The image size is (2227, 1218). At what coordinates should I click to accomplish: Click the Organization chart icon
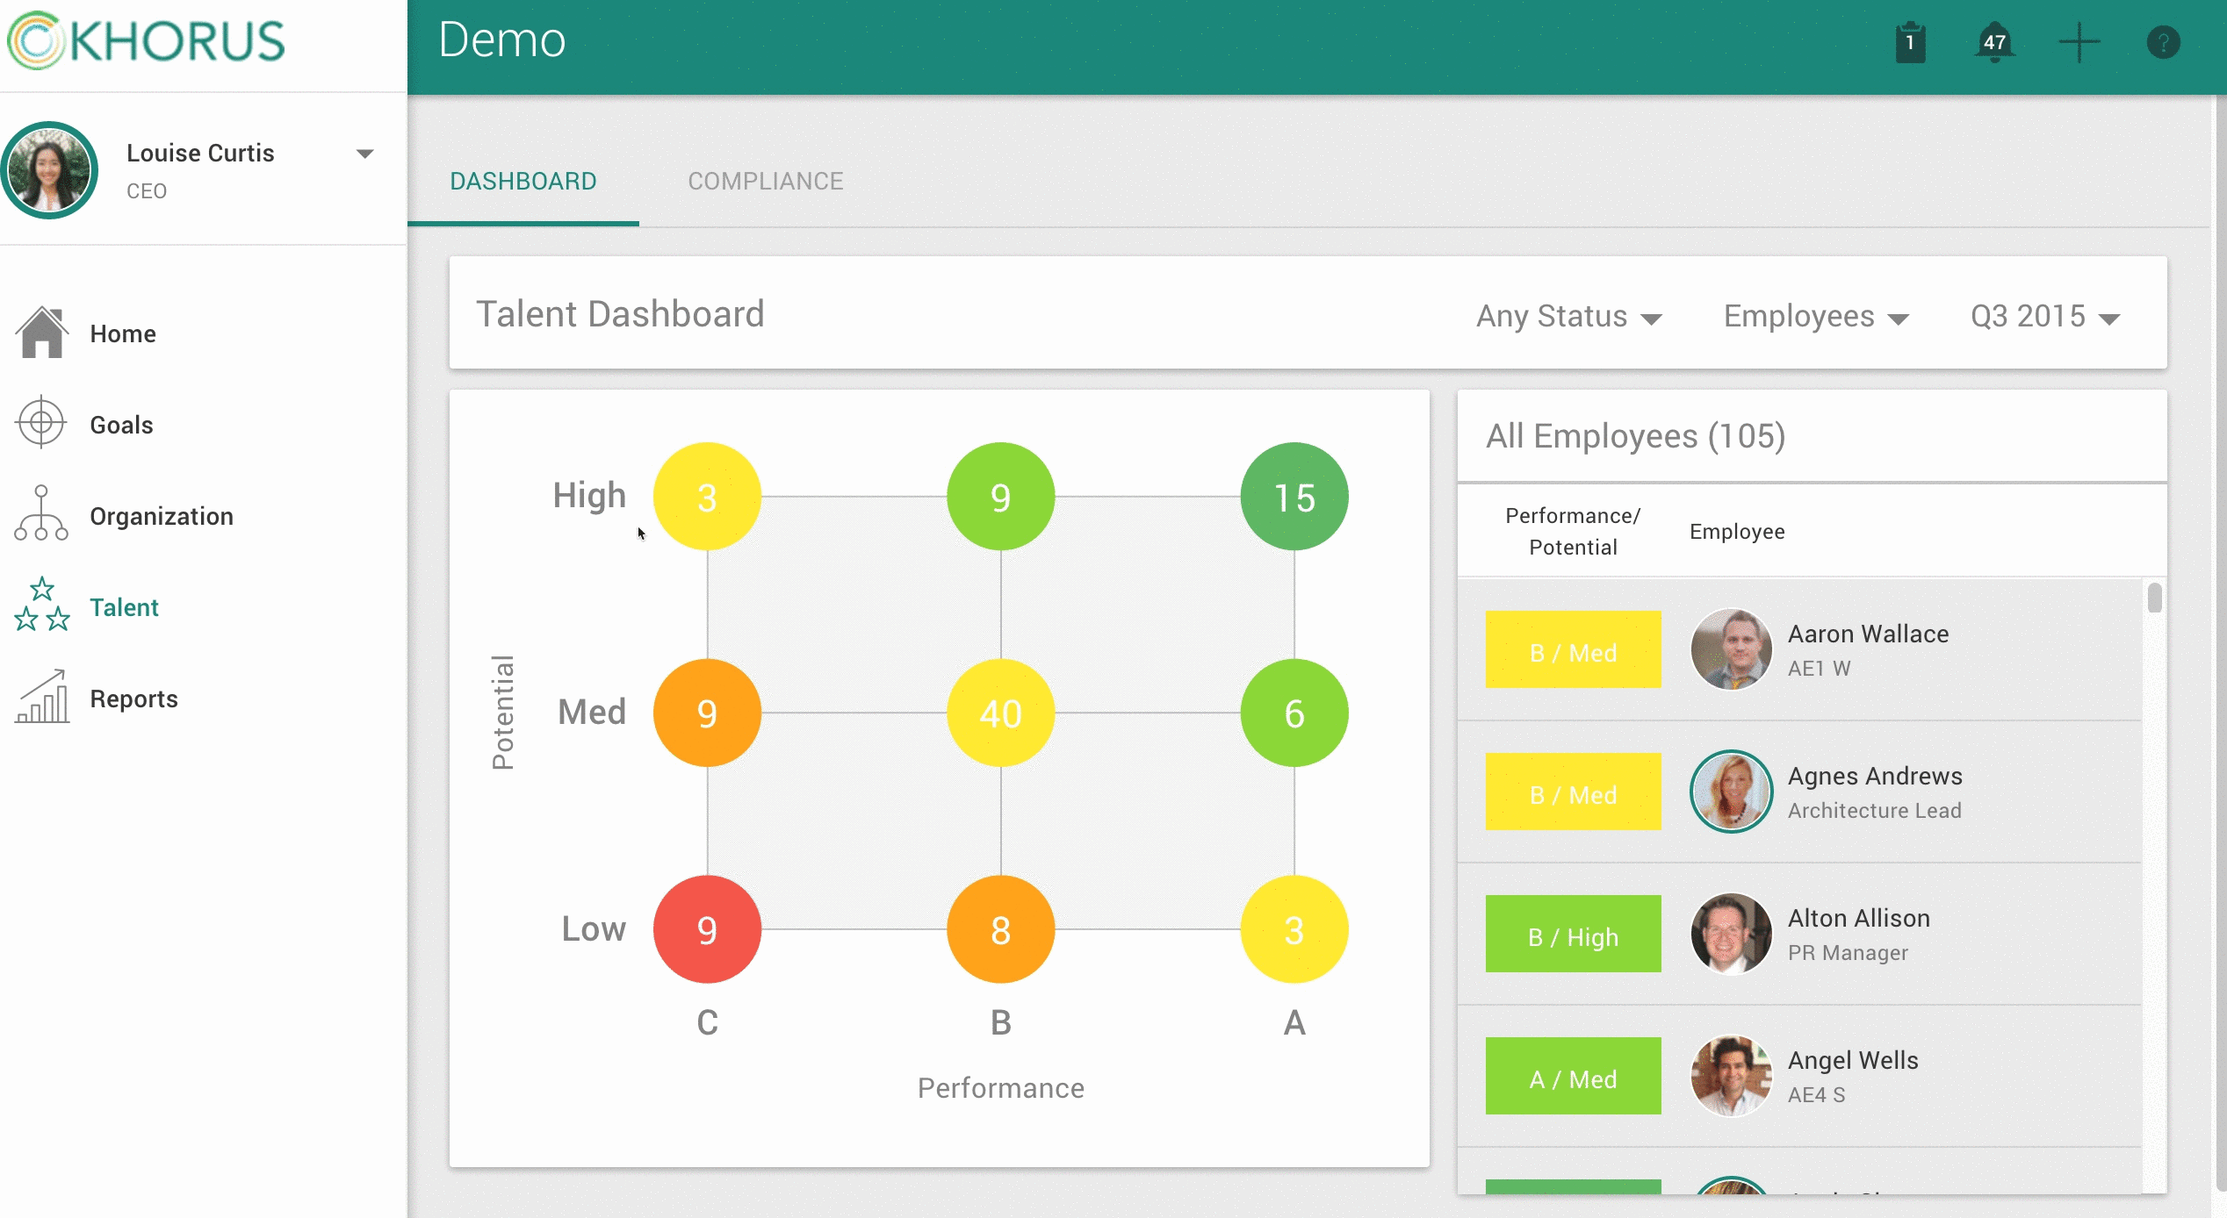(41, 514)
